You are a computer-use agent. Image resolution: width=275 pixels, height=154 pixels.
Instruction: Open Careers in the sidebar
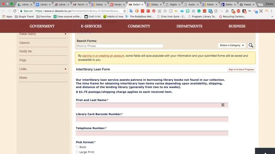(x=24, y=43)
